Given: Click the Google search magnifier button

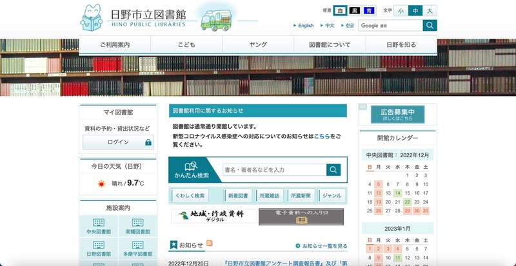Looking at the screenshot, I should pos(430,26).
